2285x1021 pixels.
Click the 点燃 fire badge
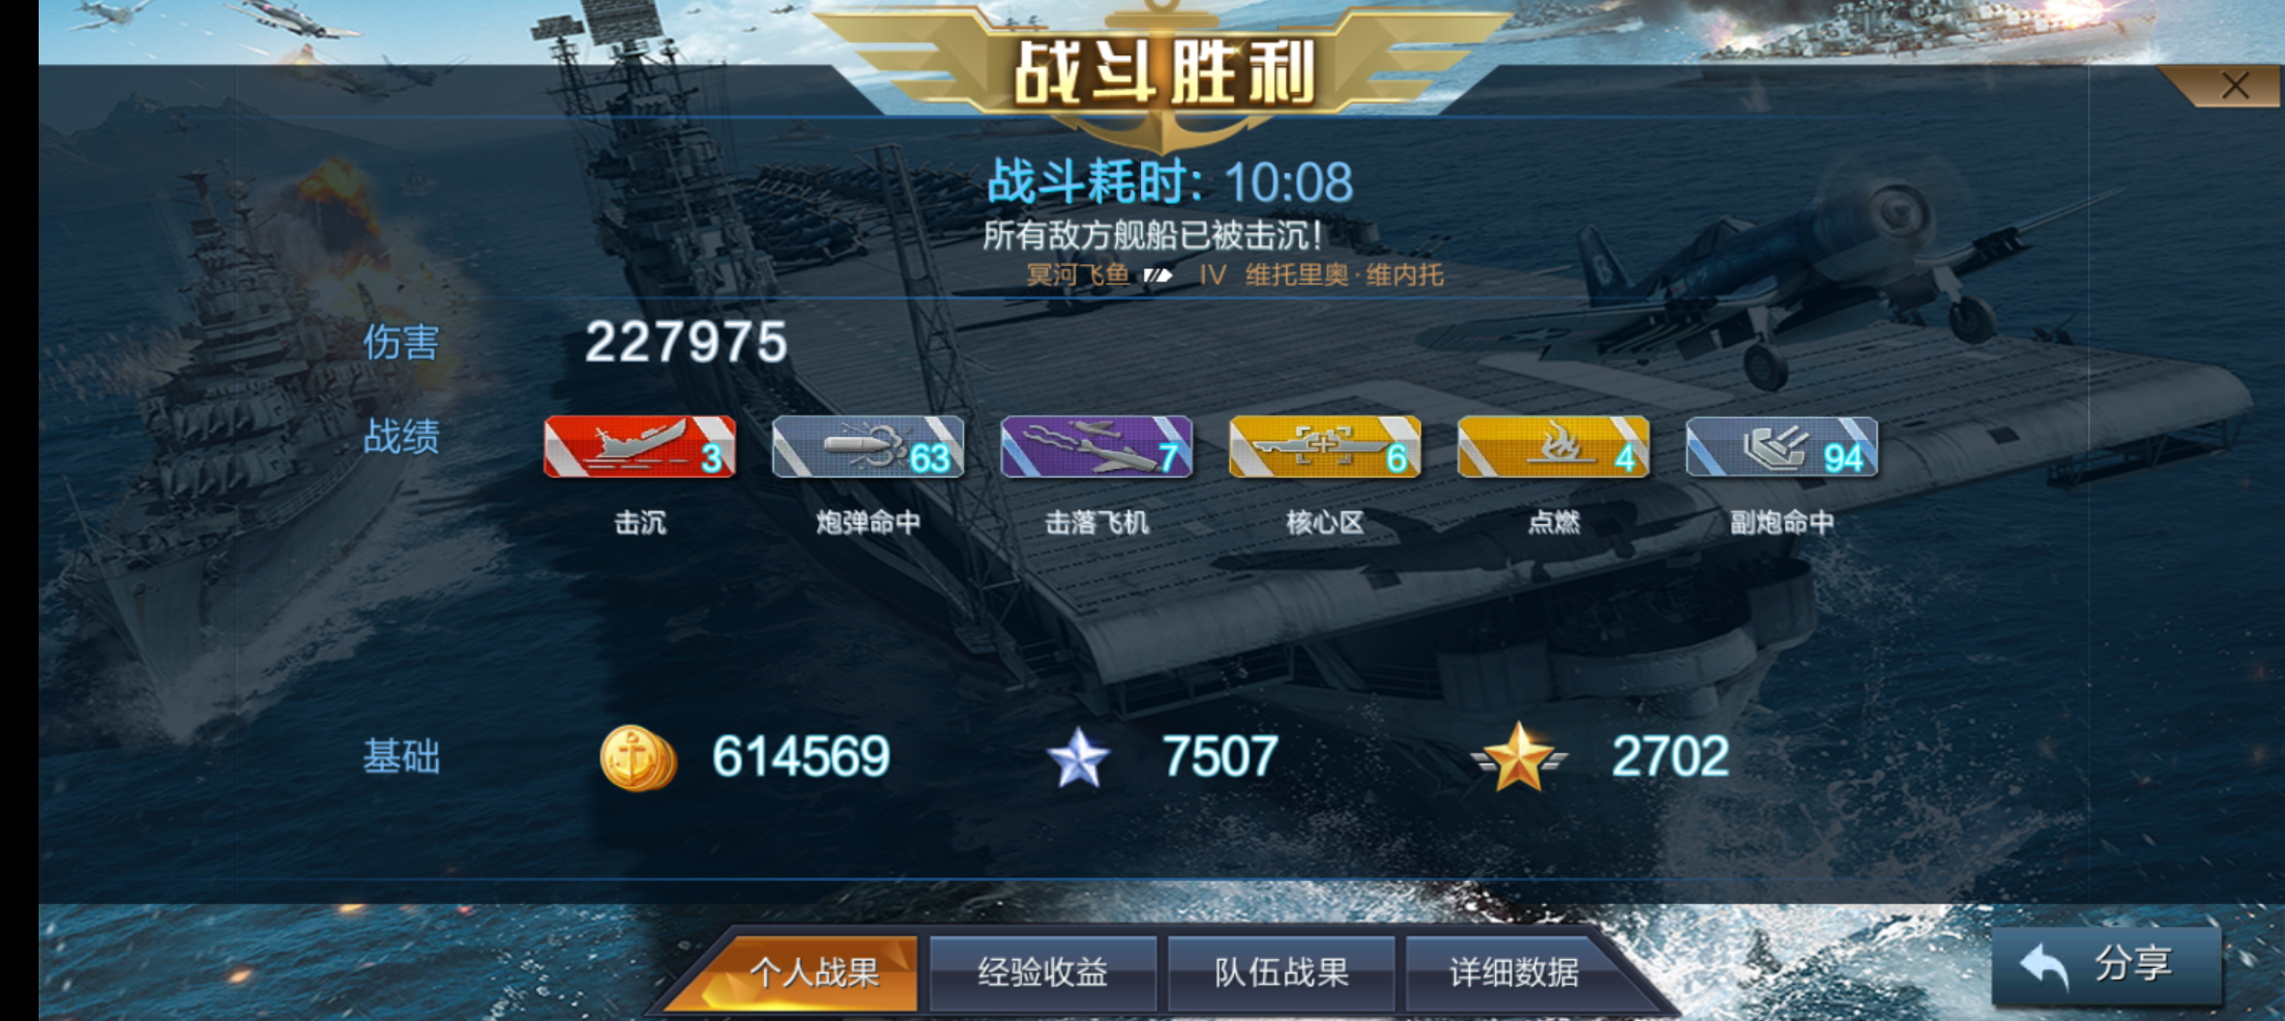coord(1553,447)
